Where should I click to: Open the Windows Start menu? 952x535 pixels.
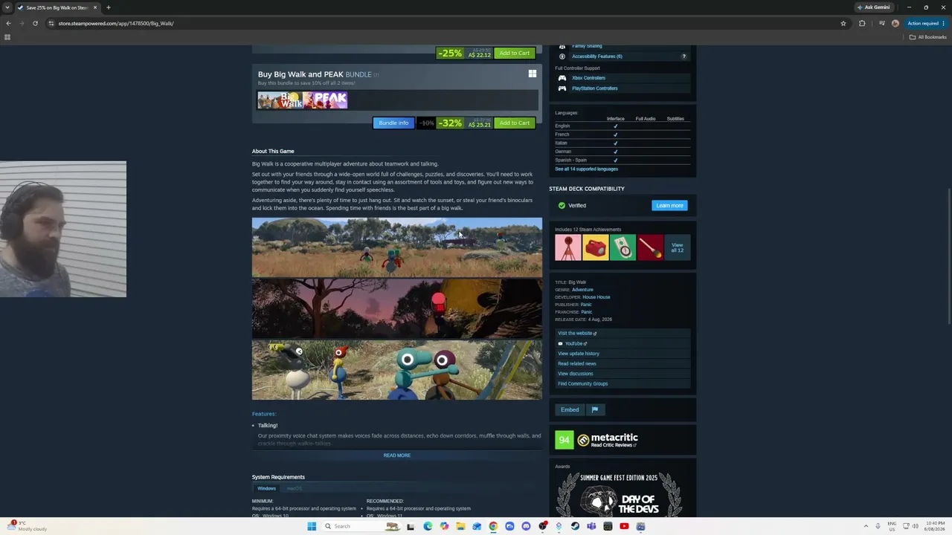tap(312, 526)
